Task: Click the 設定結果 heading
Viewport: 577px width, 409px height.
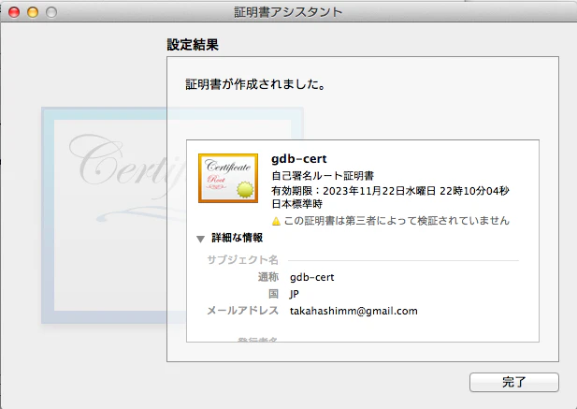Action: click(x=193, y=45)
